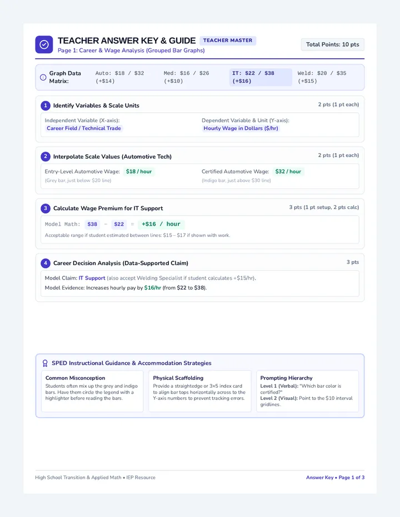Click the $22 value in Model Math

click(x=119, y=224)
